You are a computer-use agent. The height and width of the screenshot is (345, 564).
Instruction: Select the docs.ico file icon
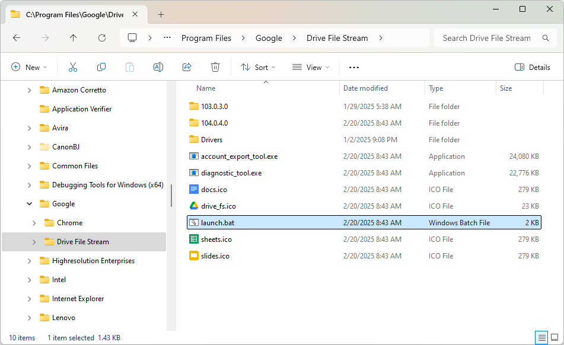193,189
